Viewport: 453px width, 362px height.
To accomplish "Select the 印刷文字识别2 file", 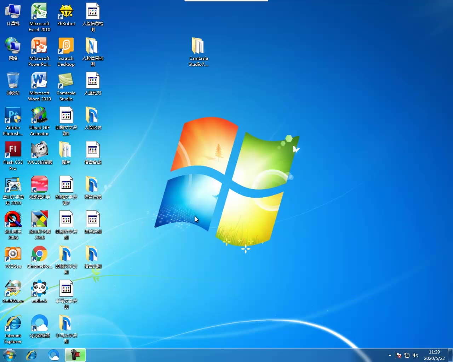I will coord(66,191).
